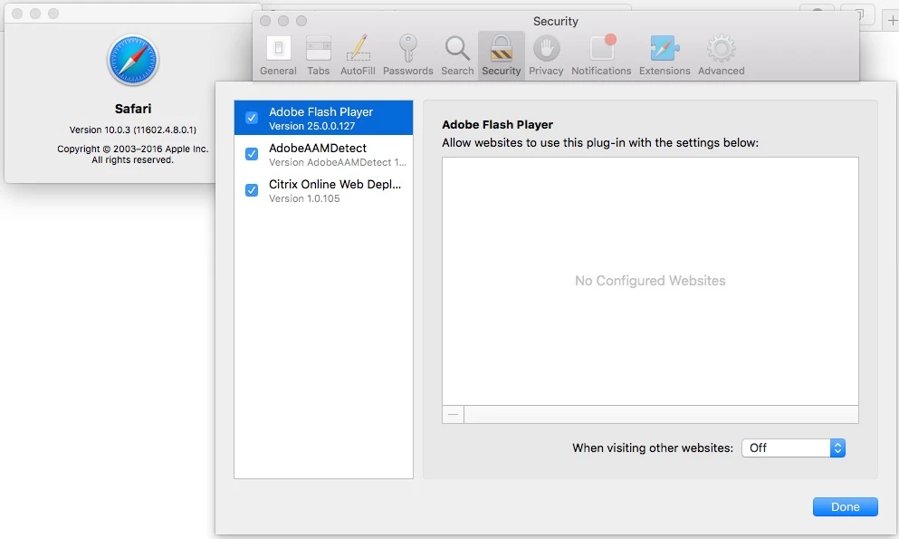Select the Citrix Online Web Depl... row

coord(323,190)
